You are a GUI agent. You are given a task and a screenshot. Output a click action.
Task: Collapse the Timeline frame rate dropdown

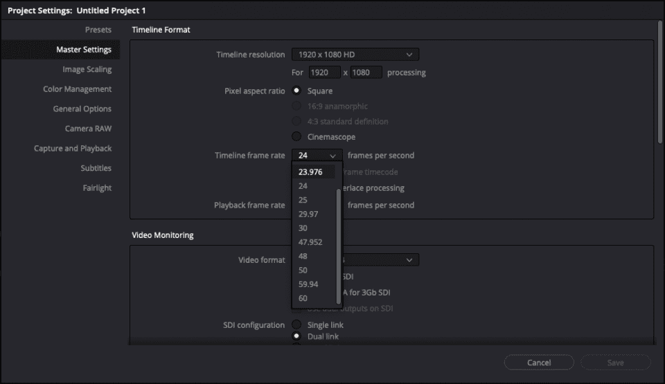tap(317, 156)
